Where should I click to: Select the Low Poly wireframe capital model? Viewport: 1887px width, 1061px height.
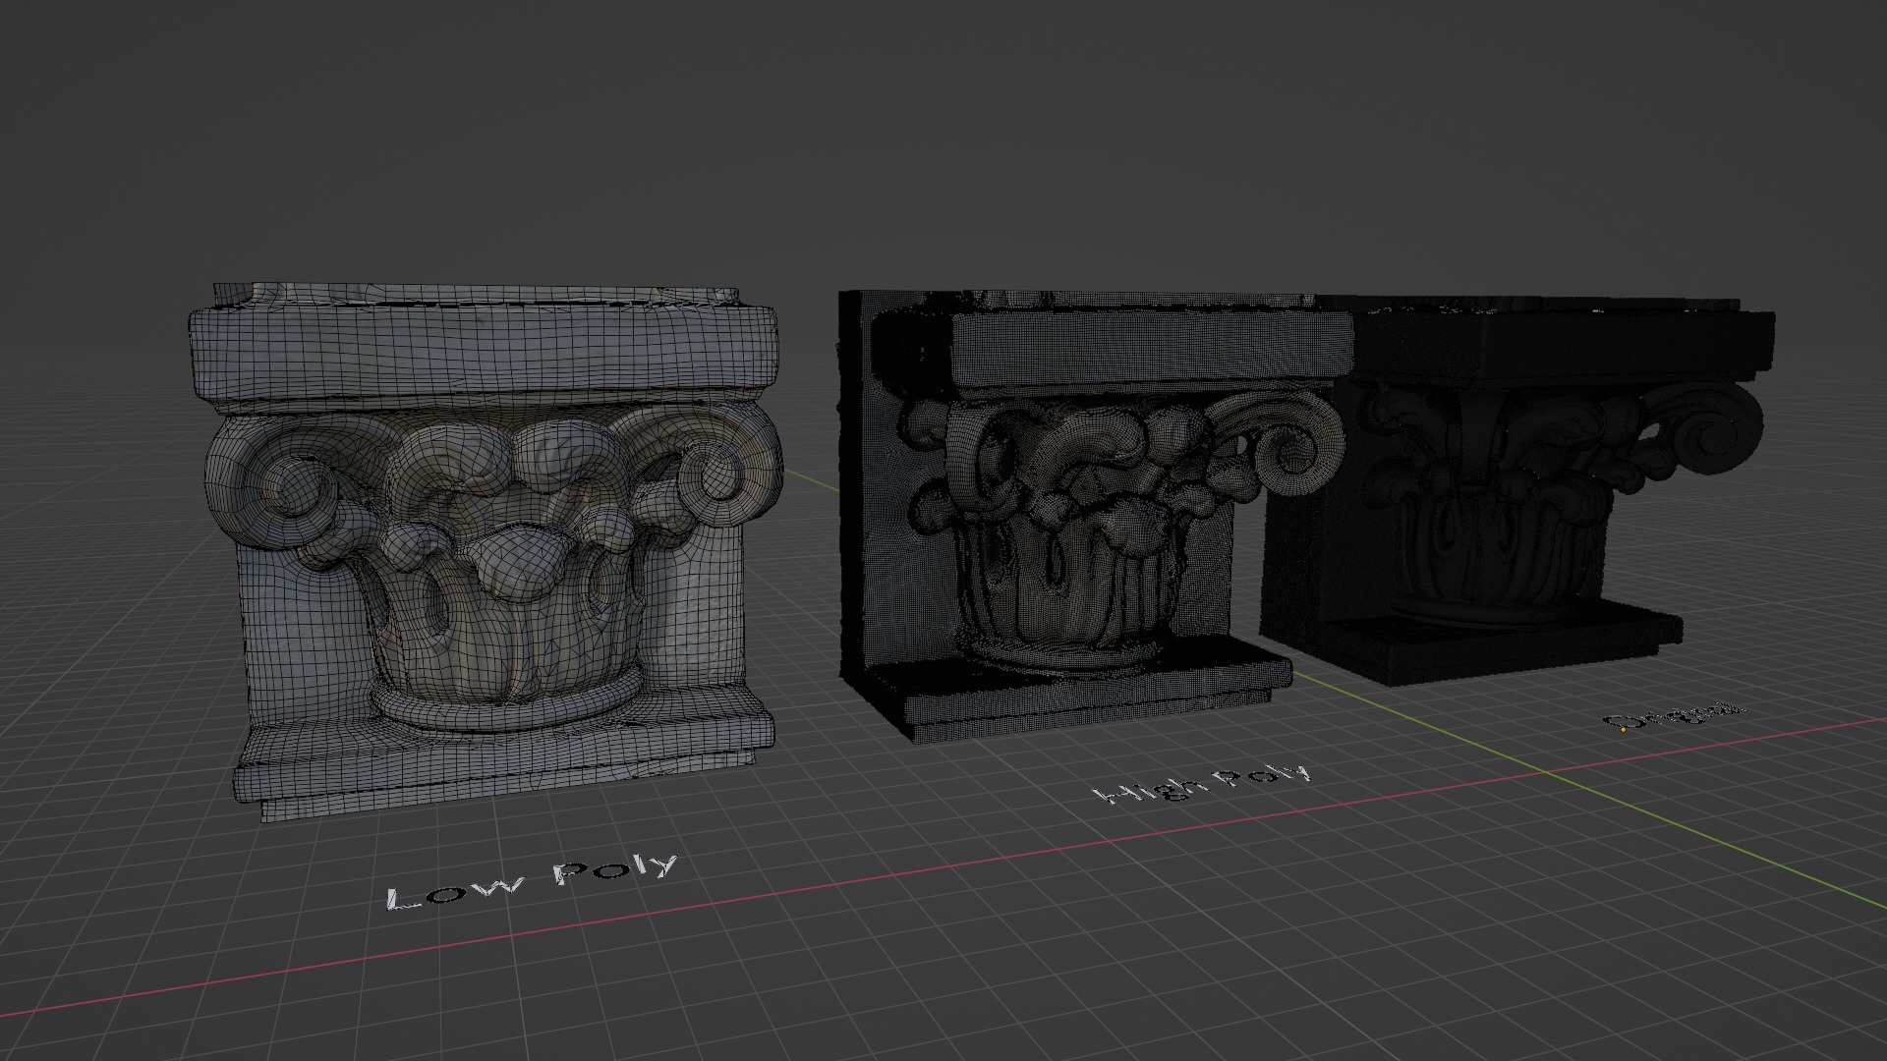[486, 550]
